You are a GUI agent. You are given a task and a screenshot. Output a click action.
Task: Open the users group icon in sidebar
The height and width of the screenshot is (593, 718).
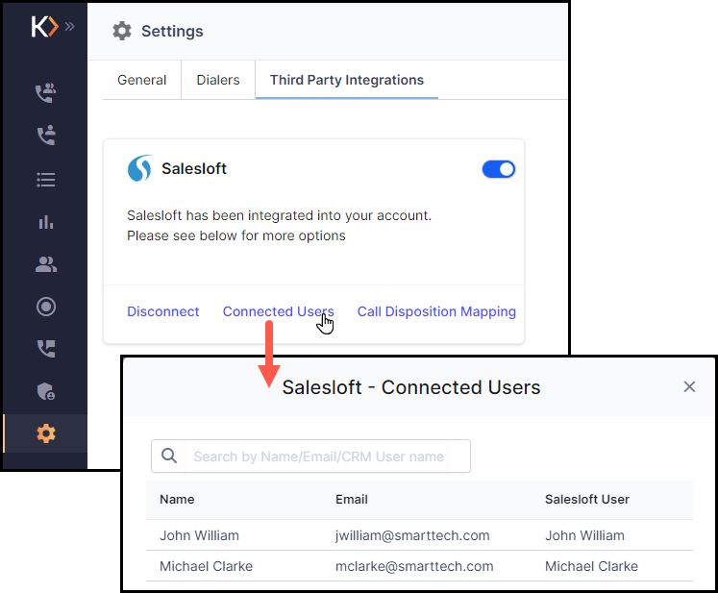[46, 264]
